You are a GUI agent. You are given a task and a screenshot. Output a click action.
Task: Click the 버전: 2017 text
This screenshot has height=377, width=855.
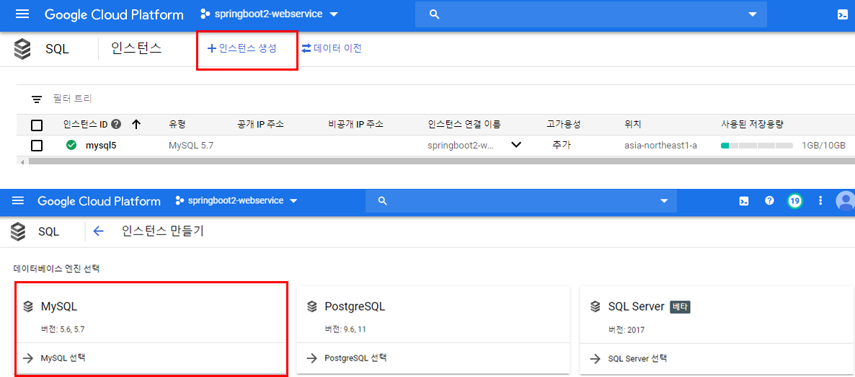(626, 329)
